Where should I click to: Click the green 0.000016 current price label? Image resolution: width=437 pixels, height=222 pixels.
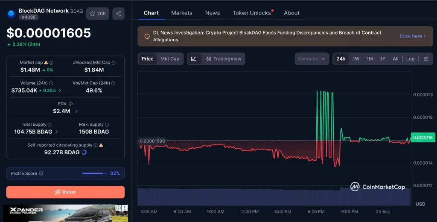tap(423, 138)
